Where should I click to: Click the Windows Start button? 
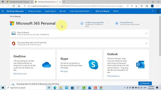click(x=3, y=88)
